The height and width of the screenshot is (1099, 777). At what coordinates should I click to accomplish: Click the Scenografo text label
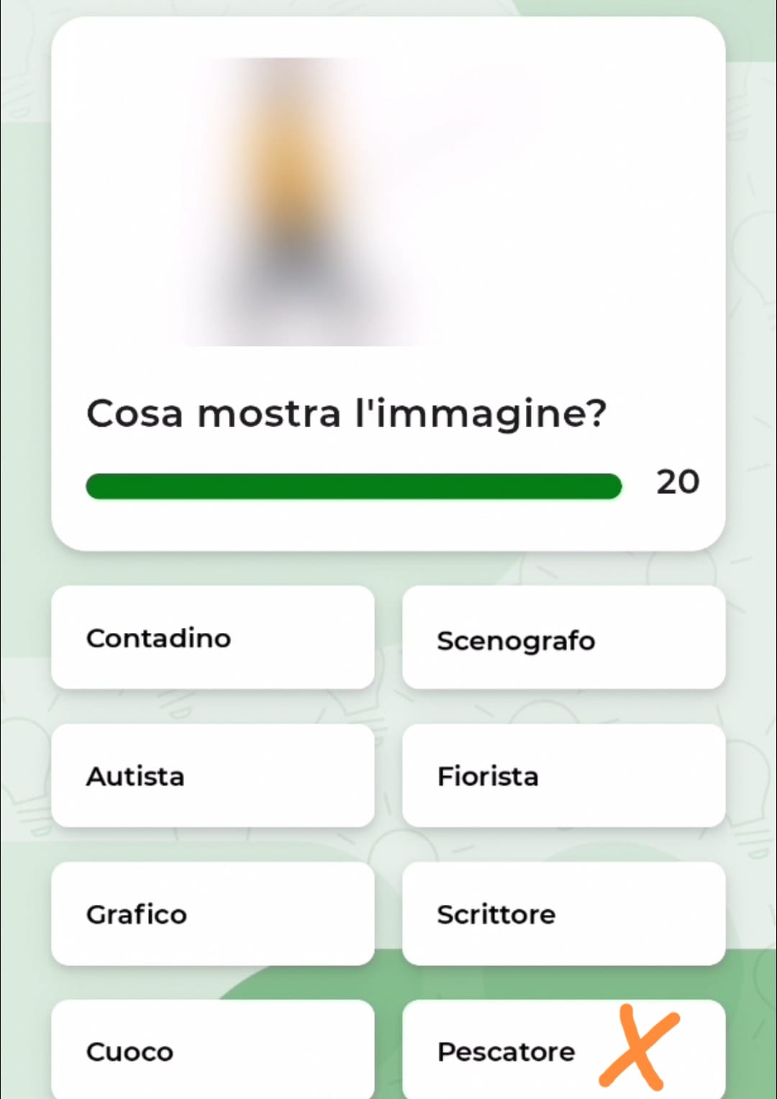pos(516,641)
